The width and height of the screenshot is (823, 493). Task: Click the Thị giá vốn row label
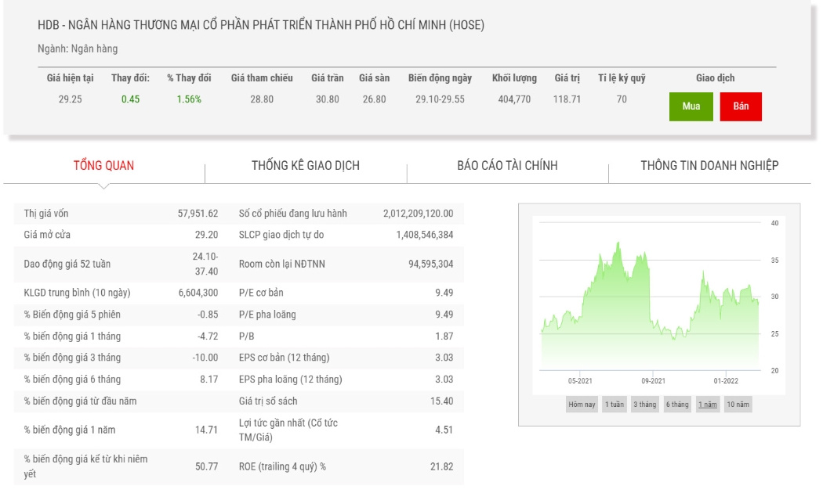[45, 213]
